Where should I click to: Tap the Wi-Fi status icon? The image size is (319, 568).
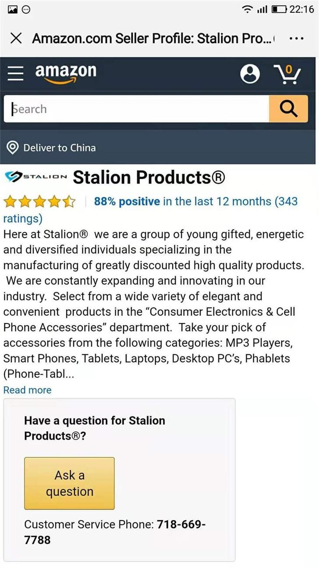pos(248,9)
